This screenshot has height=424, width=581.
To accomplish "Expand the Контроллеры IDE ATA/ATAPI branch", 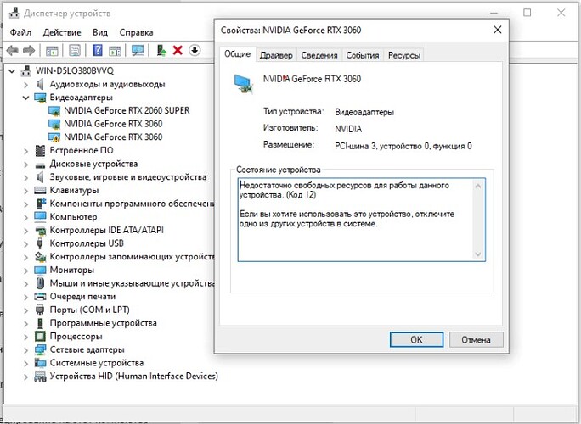I will 25,231.
